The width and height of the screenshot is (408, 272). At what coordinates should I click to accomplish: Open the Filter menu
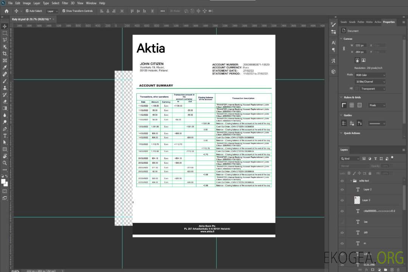pyautogui.click(x=65, y=3)
